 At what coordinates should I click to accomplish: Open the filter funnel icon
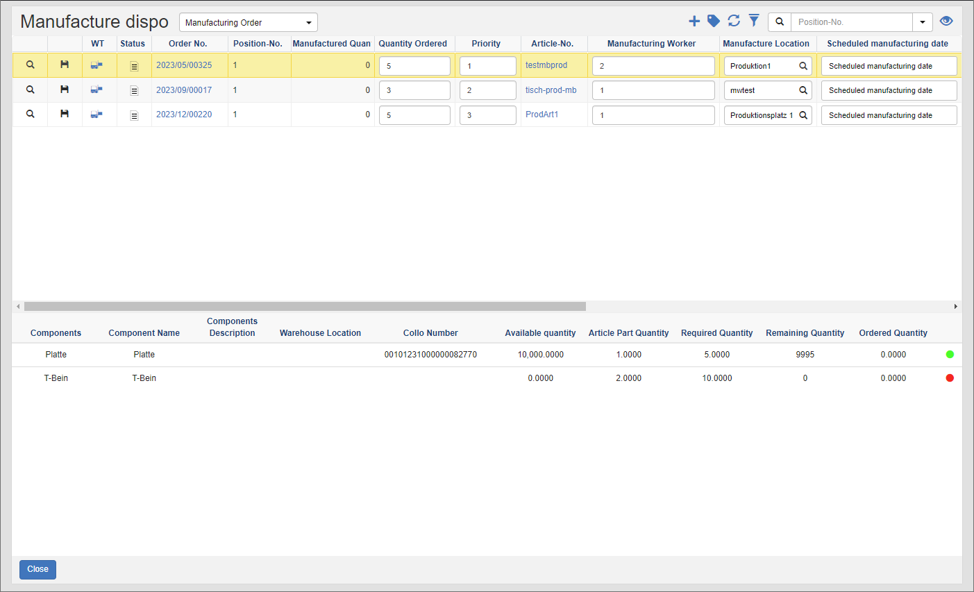click(x=754, y=22)
